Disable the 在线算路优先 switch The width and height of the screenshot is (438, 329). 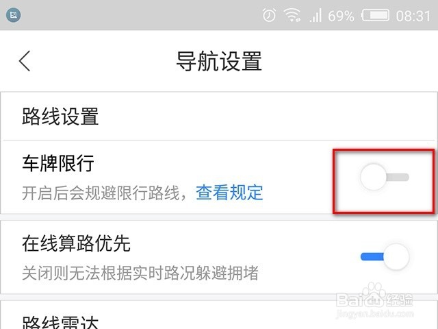(385, 256)
